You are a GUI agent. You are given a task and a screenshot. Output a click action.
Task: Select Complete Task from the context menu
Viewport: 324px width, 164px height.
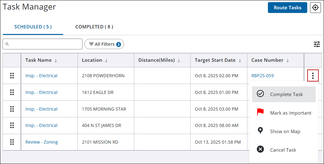pyautogui.click(x=284, y=94)
